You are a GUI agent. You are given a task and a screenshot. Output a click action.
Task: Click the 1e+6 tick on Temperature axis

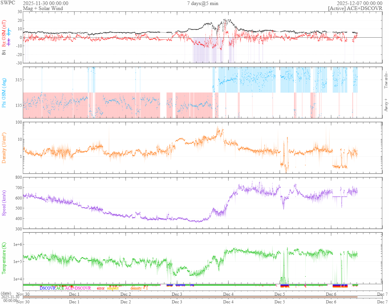[17, 245]
